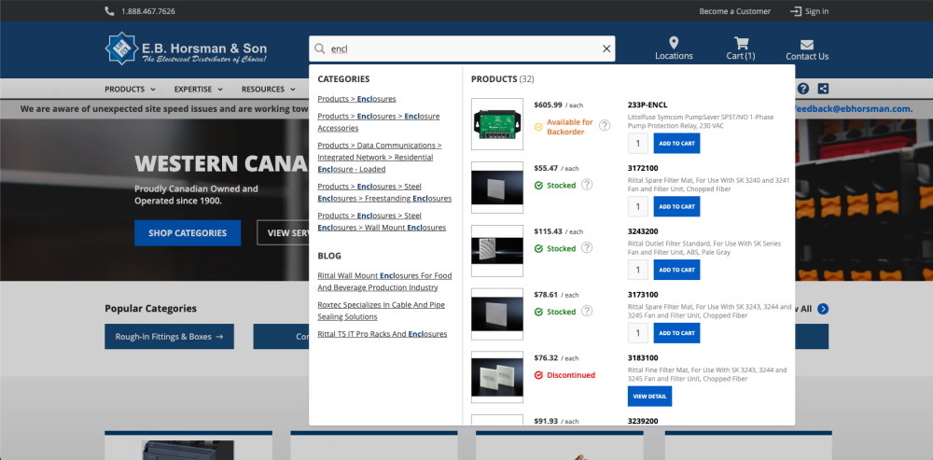
Task: Open Locations pin icon
Action: point(674,43)
